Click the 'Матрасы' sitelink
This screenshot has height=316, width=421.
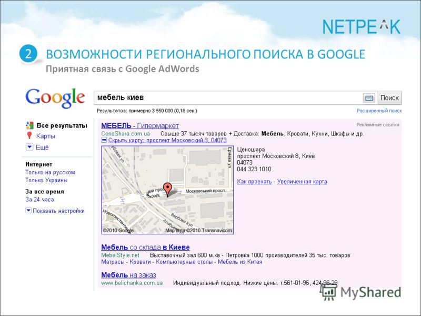113,262
